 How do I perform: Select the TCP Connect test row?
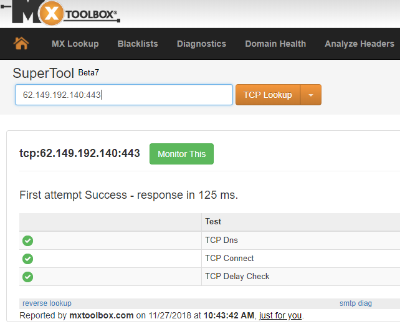(x=229, y=259)
